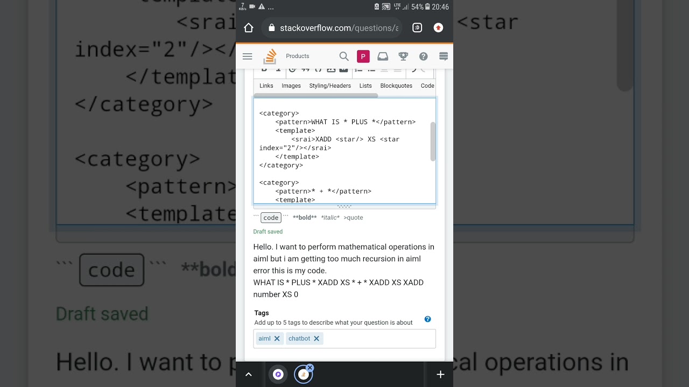Switch to the Code help tab
The height and width of the screenshot is (387, 689).
pos(427,85)
